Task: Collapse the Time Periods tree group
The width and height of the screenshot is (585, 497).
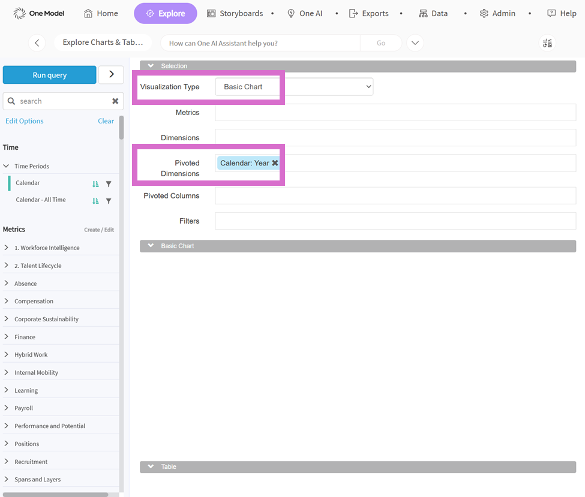Action: click(x=7, y=166)
